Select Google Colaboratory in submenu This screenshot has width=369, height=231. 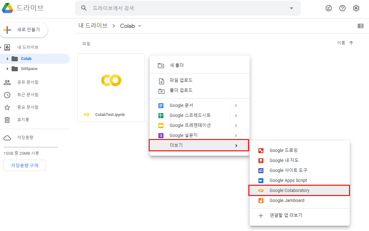point(299,190)
